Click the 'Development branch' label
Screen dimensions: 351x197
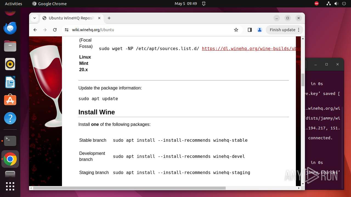click(x=92, y=156)
